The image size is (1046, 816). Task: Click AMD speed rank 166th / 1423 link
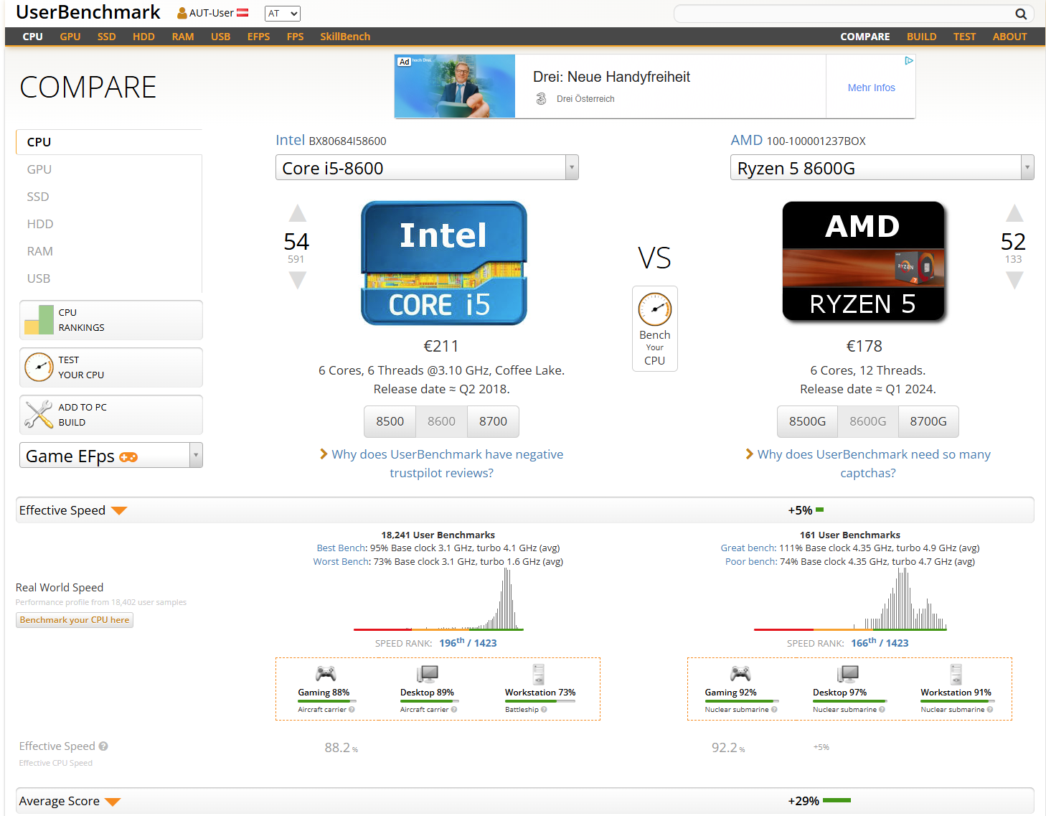click(880, 642)
